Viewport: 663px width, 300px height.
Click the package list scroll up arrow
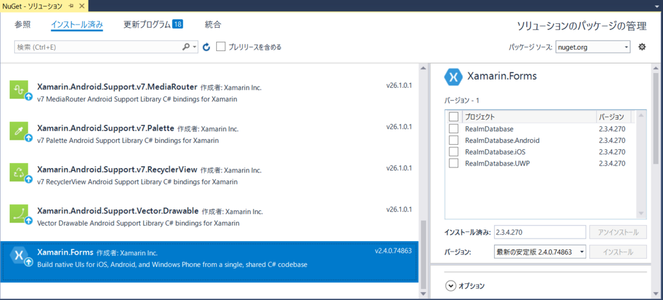click(423, 68)
